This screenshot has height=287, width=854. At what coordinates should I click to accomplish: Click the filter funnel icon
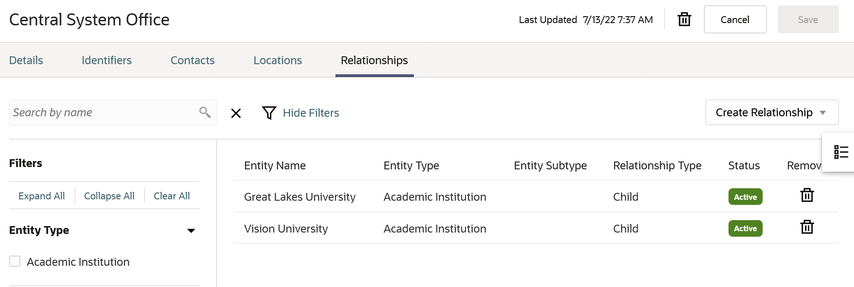(269, 113)
